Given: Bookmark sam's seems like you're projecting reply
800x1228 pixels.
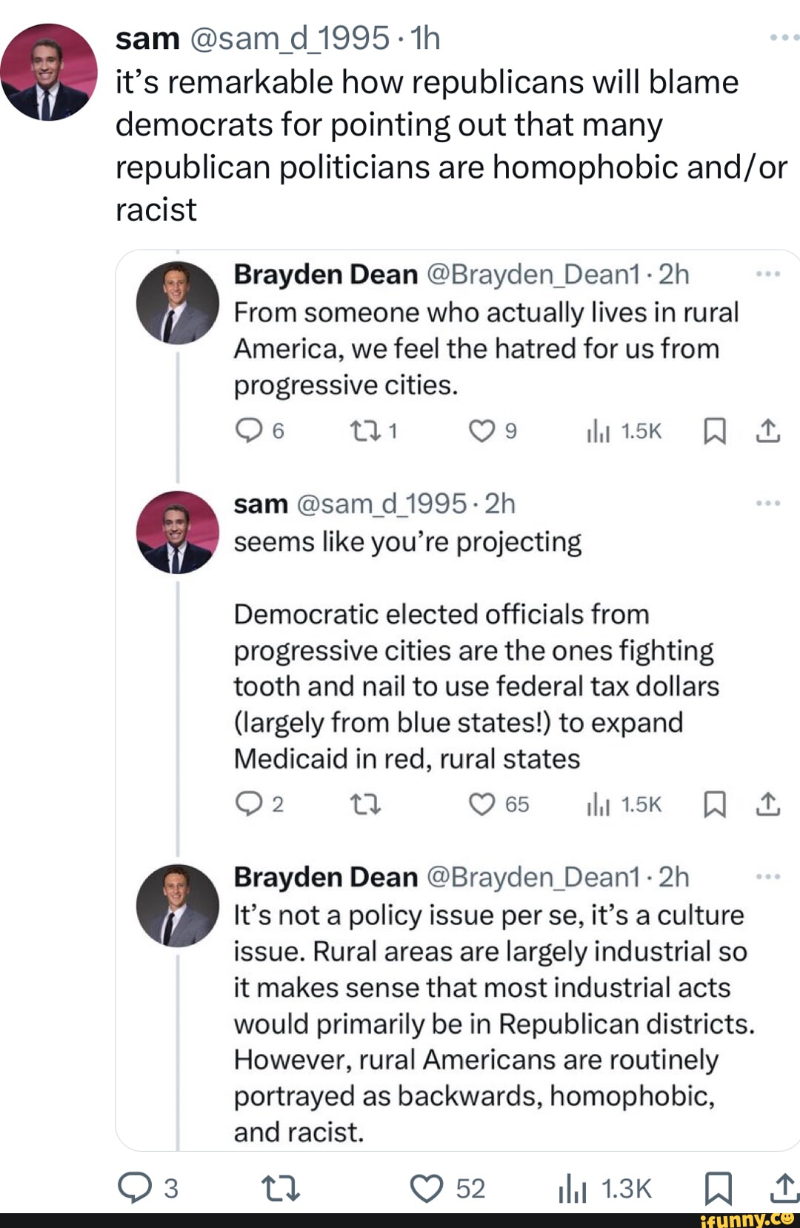Looking at the screenshot, I should click(x=713, y=804).
